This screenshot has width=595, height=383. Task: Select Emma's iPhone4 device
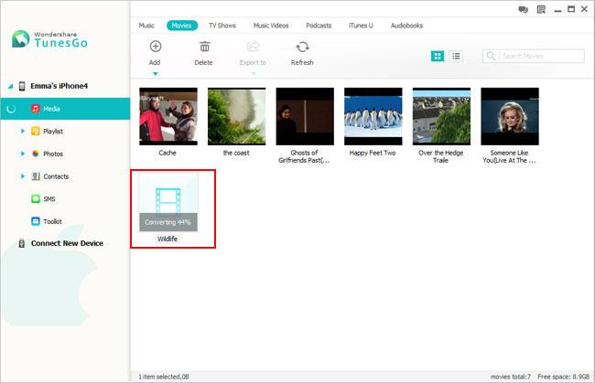65,86
